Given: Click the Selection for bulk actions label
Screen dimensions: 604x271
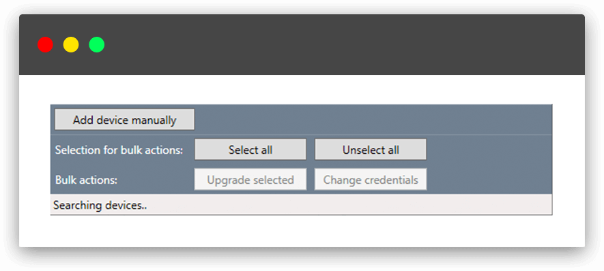Looking at the screenshot, I should click(x=119, y=150).
